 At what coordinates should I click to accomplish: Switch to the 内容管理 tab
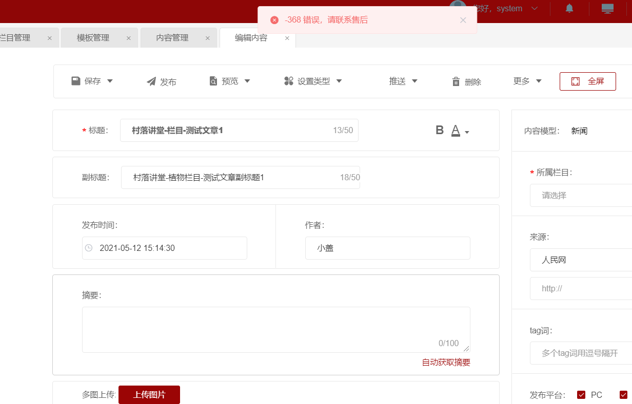tap(172, 38)
